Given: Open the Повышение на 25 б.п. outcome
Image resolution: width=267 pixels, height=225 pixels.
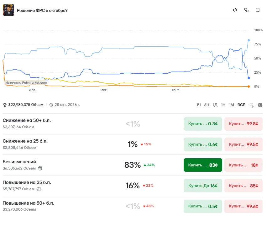Looking at the screenshot, I should tap(27, 182).
